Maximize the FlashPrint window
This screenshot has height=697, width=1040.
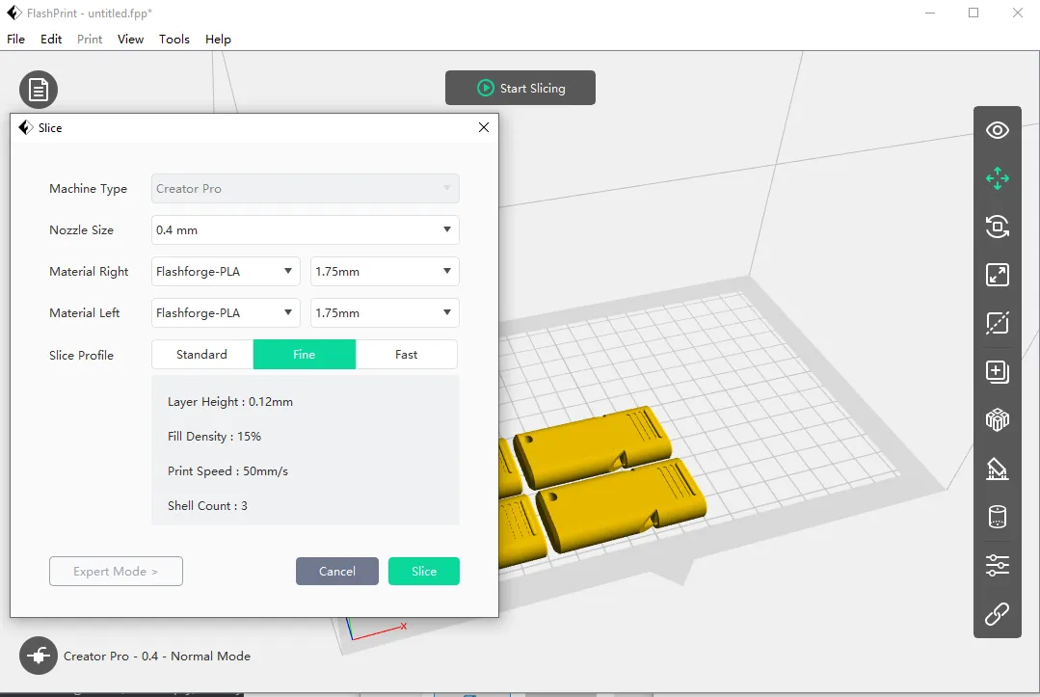pyautogui.click(x=973, y=13)
